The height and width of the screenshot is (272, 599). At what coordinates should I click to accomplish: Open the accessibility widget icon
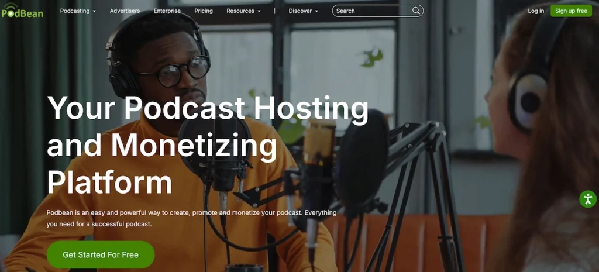588,199
